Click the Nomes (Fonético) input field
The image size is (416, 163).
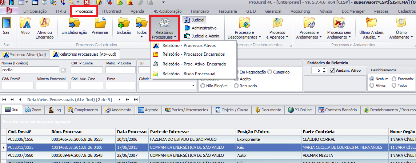[x=30, y=70]
